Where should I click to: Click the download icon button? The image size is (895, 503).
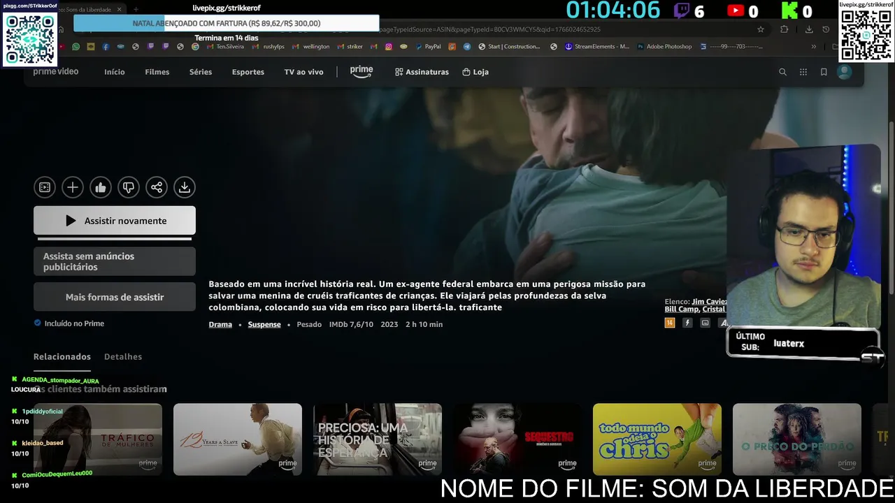pos(185,187)
